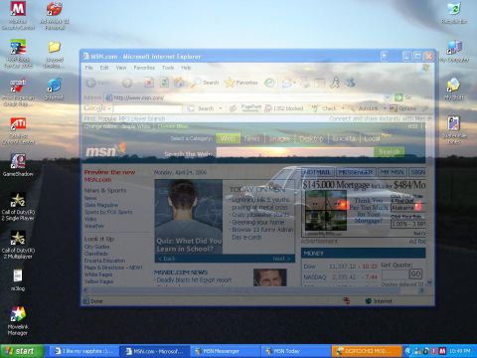Image resolution: width=477 pixels, height=358 pixels.
Task: Click the IE Messenger figure toolbar icon
Action: coord(335,83)
